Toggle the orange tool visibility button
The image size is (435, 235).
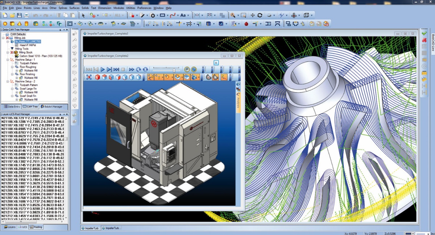point(158,77)
